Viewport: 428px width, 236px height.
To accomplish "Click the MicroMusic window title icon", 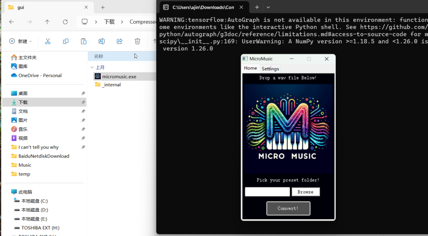I will pos(245,58).
